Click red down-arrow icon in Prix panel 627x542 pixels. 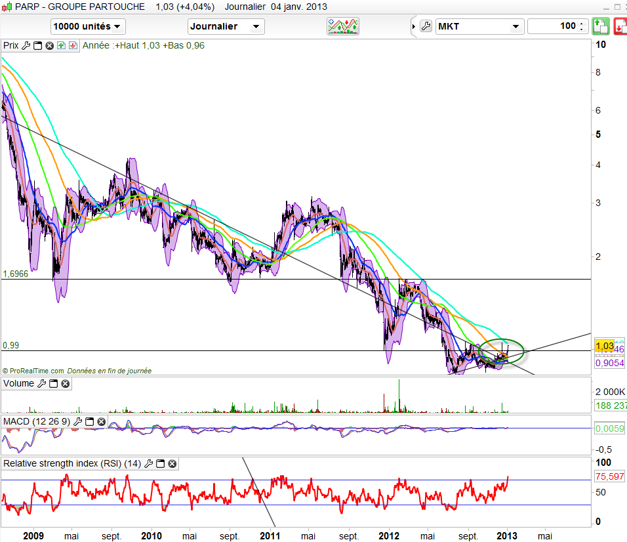[x=72, y=46]
